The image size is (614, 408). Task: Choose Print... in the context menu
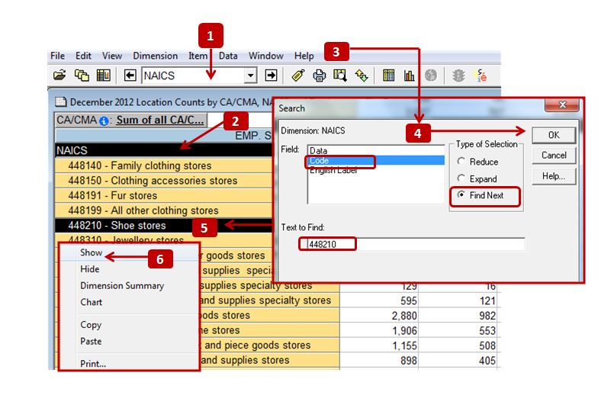[x=93, y=363]
